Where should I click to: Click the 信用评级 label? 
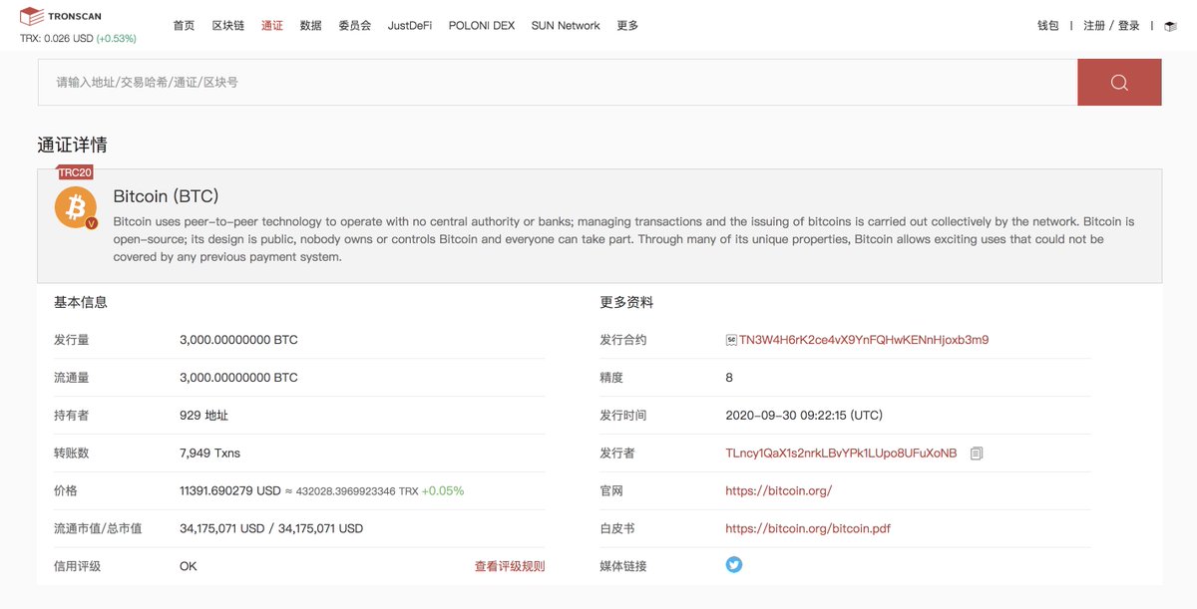click(77, 567)
